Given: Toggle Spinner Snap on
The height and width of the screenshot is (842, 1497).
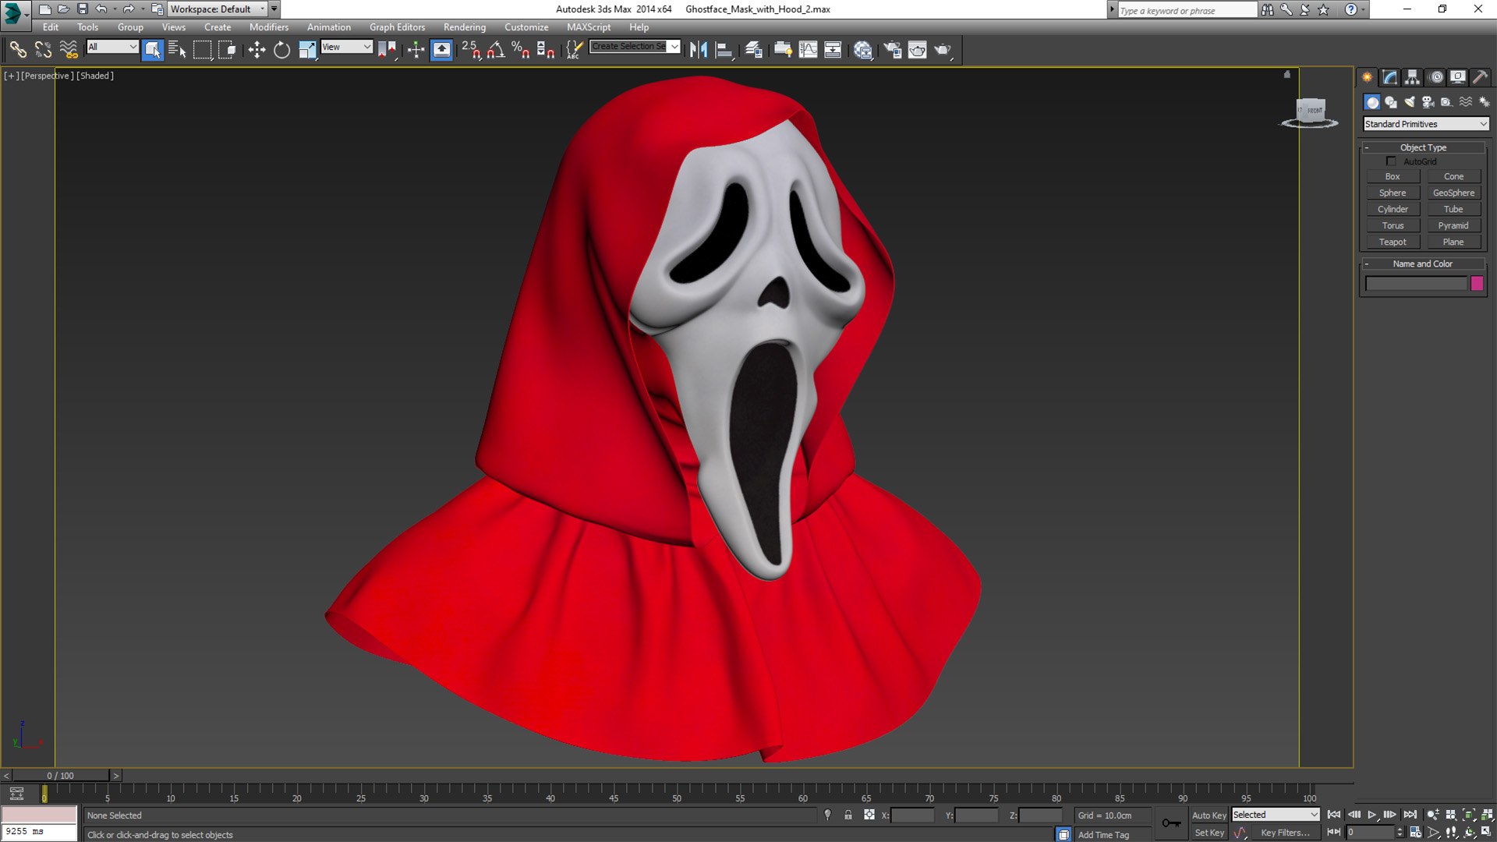Looking at the screenshot, I should coord(546,50).
